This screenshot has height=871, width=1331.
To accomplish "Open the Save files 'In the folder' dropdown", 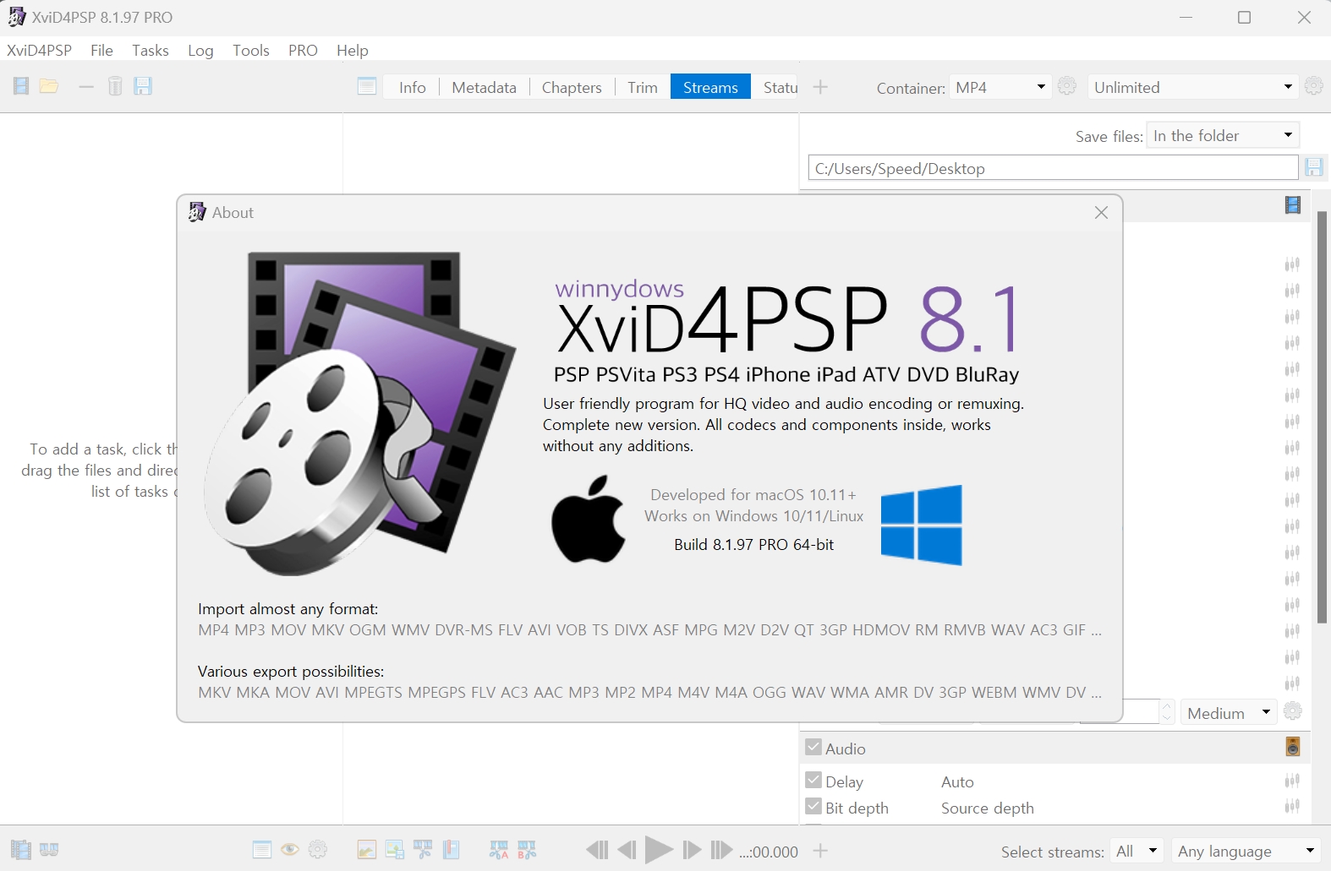I will pos(1223,135).
